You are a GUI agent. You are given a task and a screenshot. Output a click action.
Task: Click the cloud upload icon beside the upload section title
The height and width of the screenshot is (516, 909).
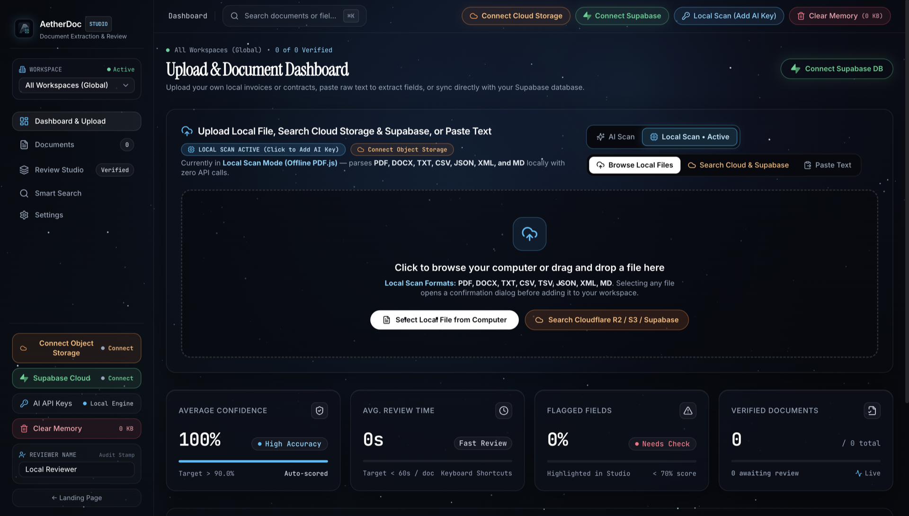pos(187,131)
